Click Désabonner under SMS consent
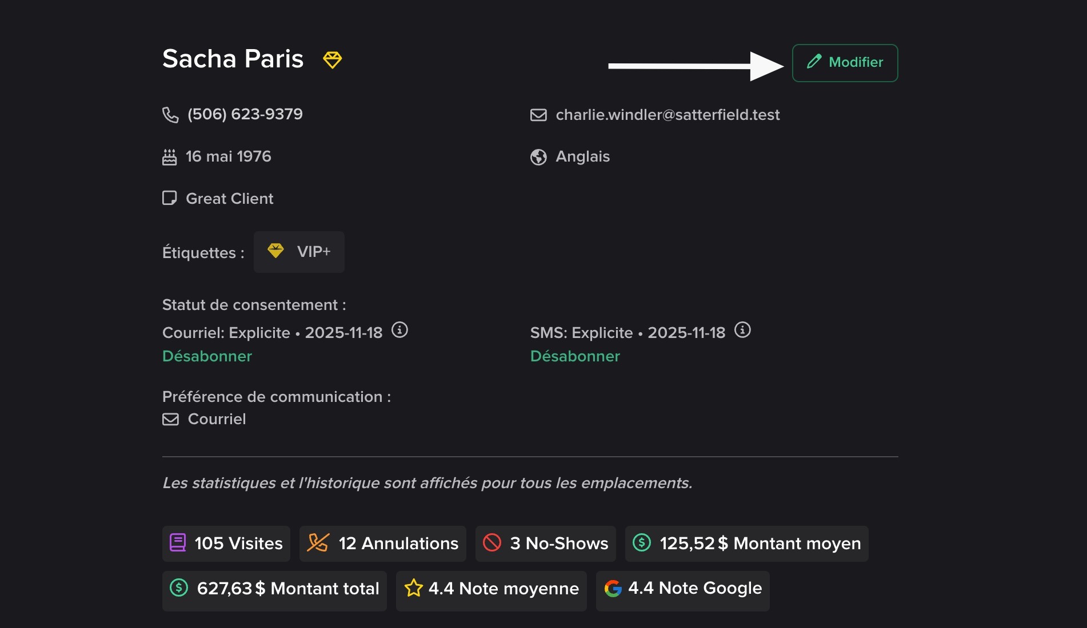Image resolution: width=1087 pixels, height=628 pixels. click(575, 356)
